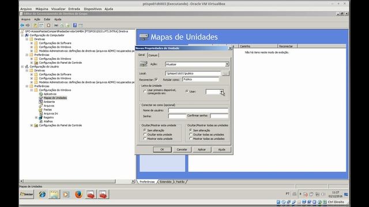Select 'Mostrar esta unidade' radio
This screenshot has width=369, height=207.
click(145, 139)
